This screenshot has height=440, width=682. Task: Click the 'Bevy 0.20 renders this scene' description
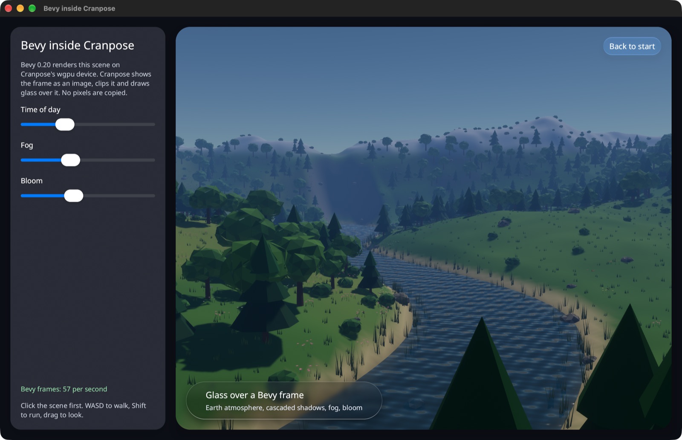point(86,78)
